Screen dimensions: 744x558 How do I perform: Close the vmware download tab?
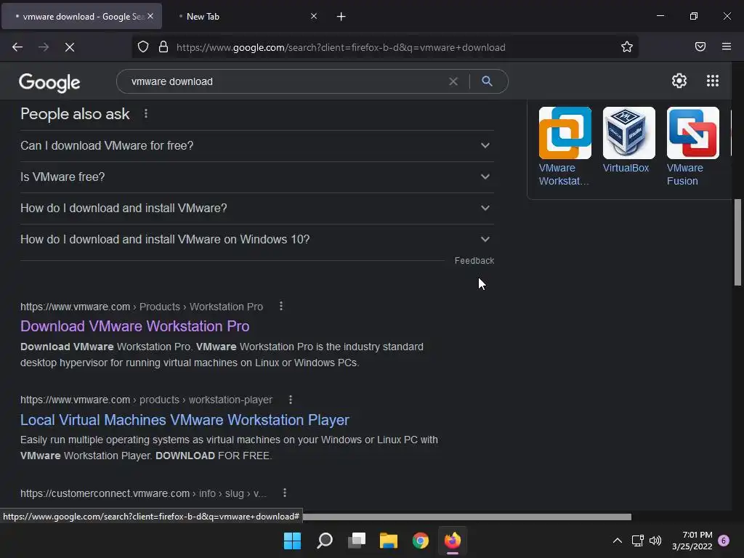click(x=150, y=16)
